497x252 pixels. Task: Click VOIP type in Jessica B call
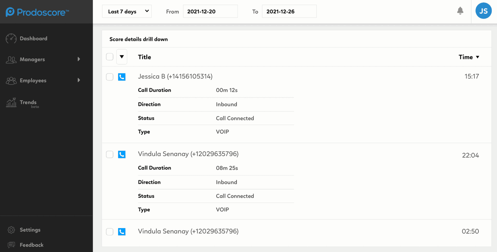(222, 132)
